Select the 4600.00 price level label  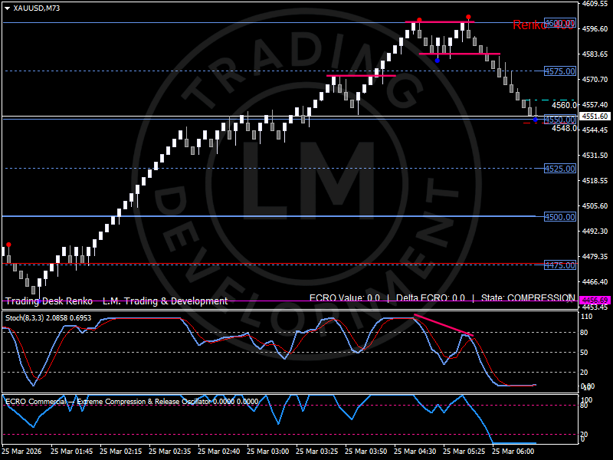pyautogui.click(x=559, y=23)
